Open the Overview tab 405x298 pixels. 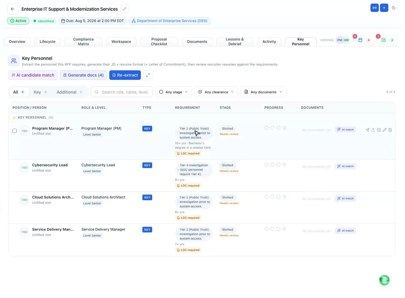tap(17, 42)
